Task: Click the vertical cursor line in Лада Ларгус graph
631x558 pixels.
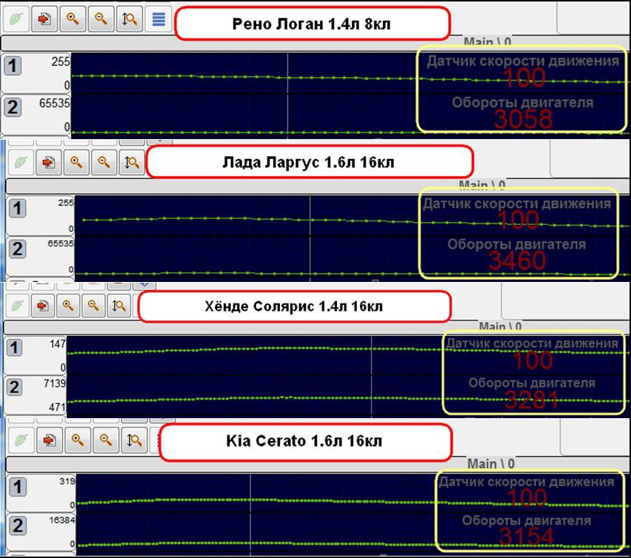Action: (x=310, y=238)
